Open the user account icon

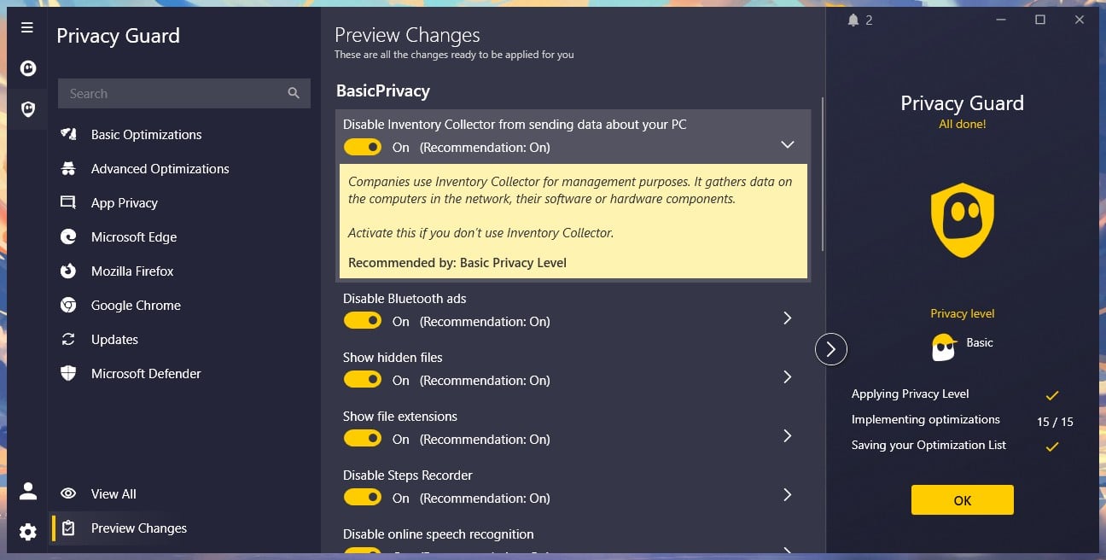pyautogui.click(x=27, y=491)
